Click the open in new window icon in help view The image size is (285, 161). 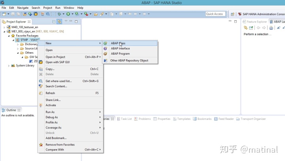251,28
